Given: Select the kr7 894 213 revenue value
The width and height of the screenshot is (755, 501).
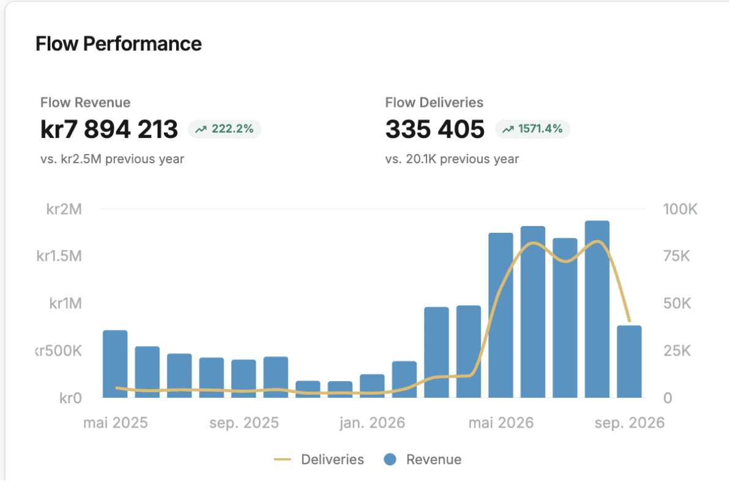Looking at the screenshot, I should click(x=110, y=130).
